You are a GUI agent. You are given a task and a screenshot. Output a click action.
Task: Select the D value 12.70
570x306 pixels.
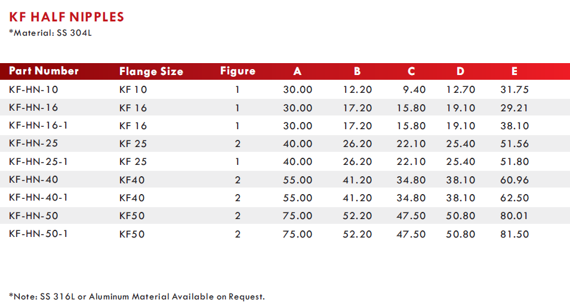(461, 89)
